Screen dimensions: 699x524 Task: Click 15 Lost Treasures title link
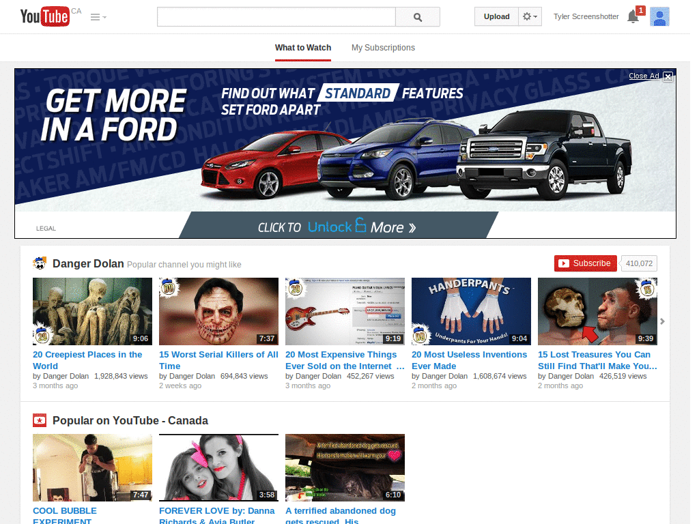point(597,360)
